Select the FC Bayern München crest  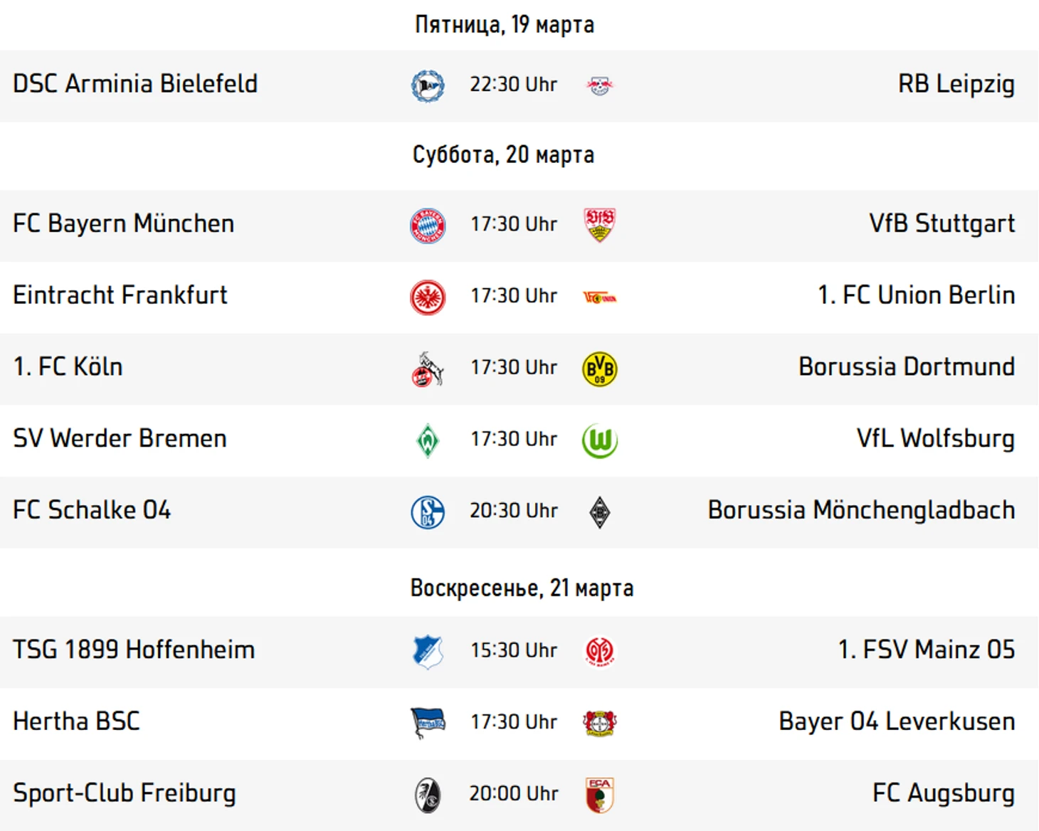tap(428, 226)
